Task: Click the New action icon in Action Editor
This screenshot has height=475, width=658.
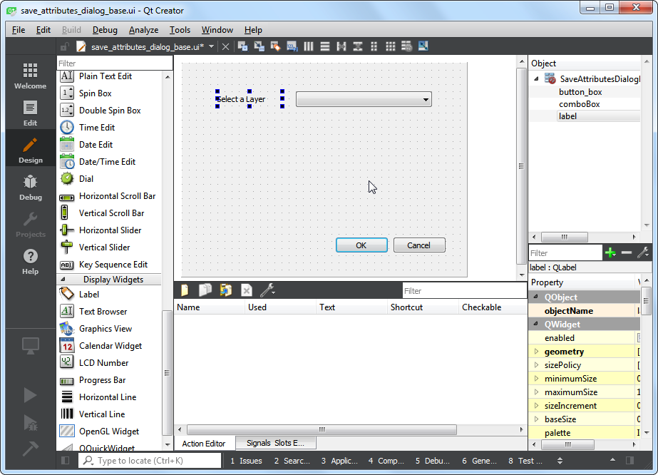Action: click(185, 290)
